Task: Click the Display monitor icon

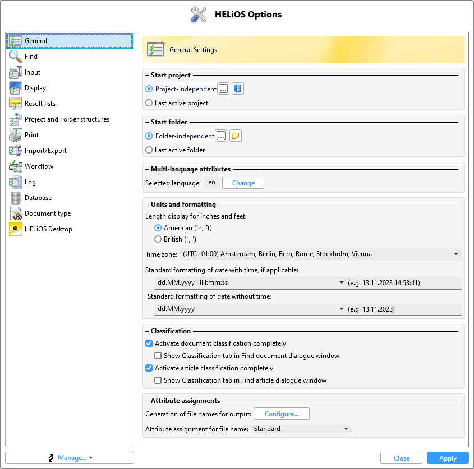Action: click(x=15, y=88)
